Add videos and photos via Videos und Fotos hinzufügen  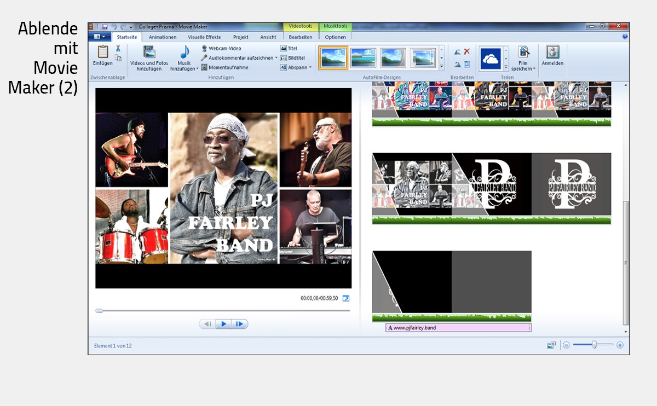click(x=149, y=58)
